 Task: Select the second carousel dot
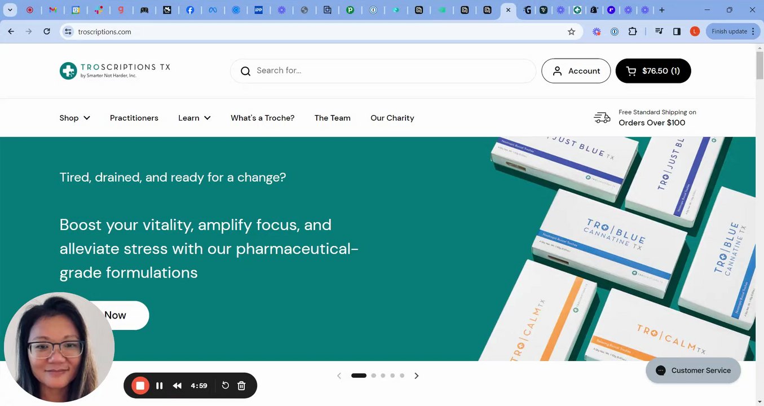pos(373,376)
